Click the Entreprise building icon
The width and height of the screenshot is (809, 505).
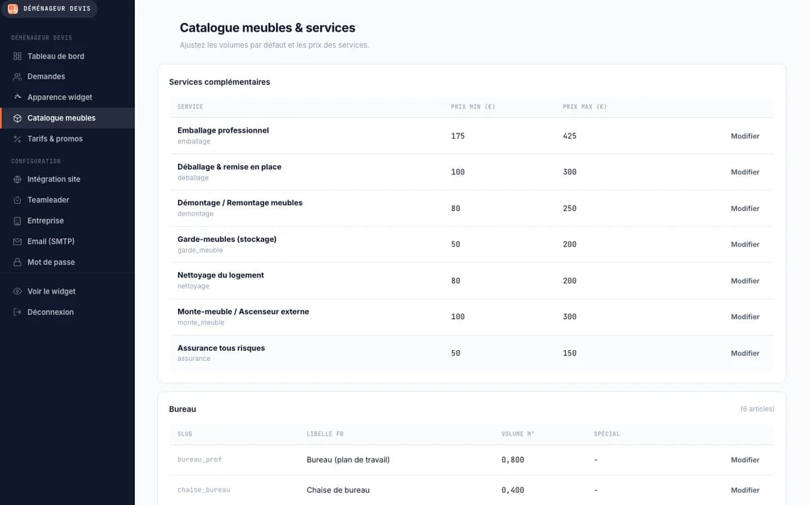(18, 221)
